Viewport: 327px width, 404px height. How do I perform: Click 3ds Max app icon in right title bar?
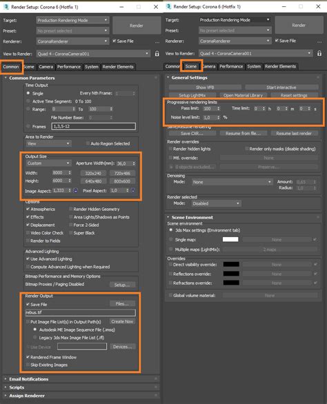click(168, 6)
